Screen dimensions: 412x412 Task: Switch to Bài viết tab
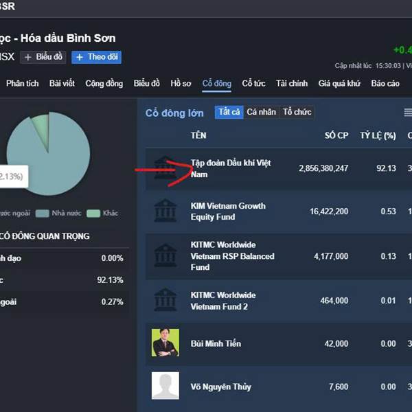tap(62, 83)
